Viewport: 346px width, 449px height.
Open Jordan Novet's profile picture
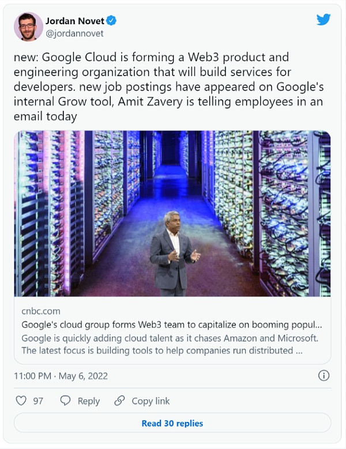coord(28,27)
